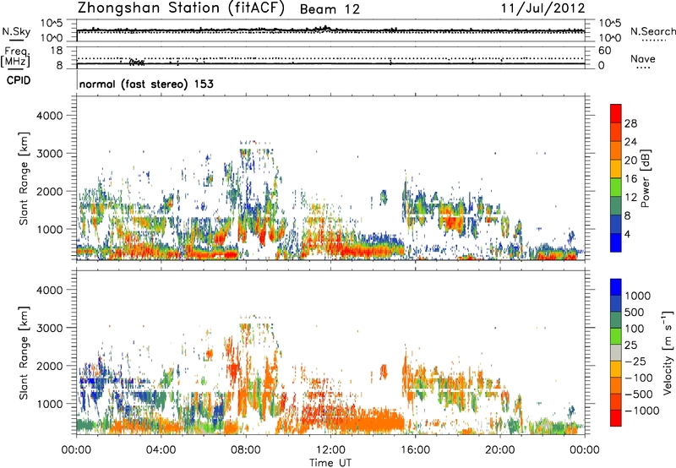
Task: Click the red bottom of Velocity color bar
Action: click(x=616, y=418)
